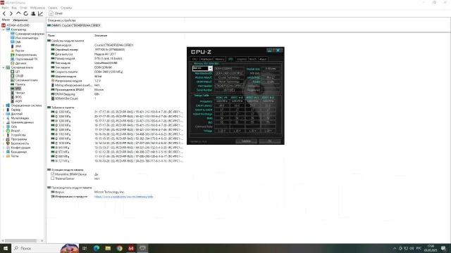The height and width of the screenshot is (253, 451).
Task: Refresh the AIDA64 page
Action: click(x=26, y=13)
